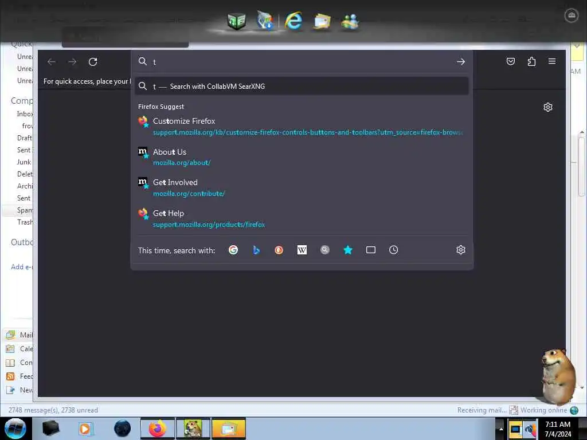Image resolution: width=587 pixels, height=440 pixels.
Task: Click the Live Mail vertical scrollbar thumb
Action: pos(581,167)
